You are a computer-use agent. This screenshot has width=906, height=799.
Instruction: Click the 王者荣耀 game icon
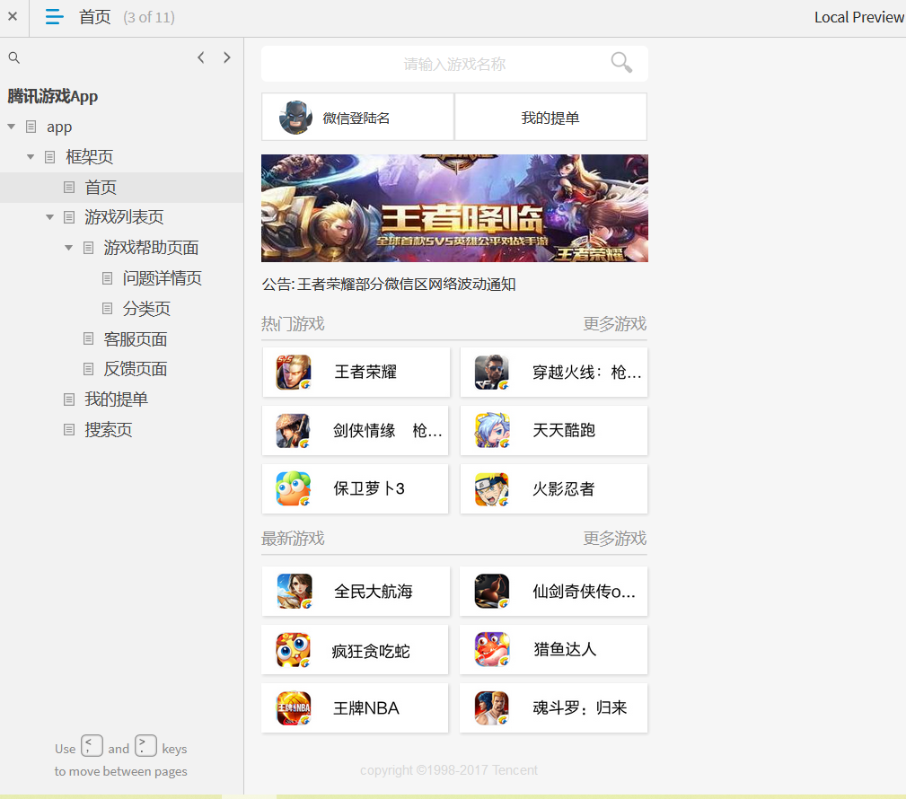(x=294, y=372)
